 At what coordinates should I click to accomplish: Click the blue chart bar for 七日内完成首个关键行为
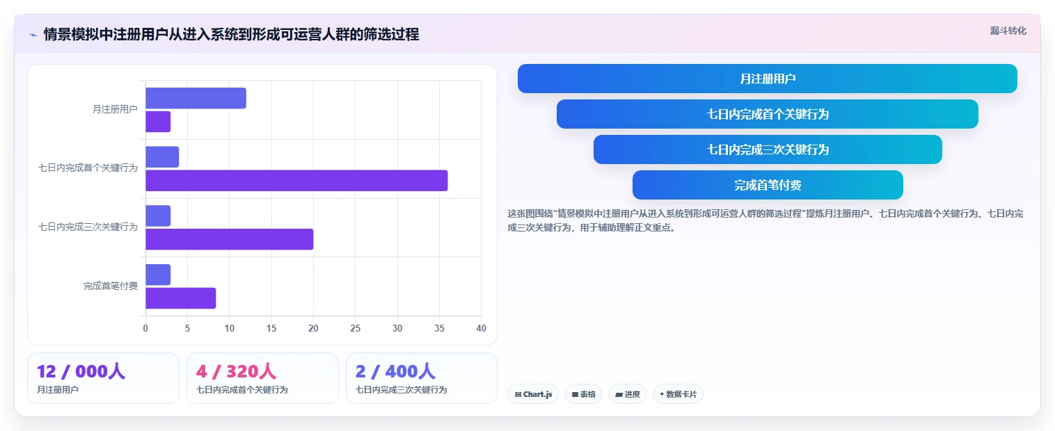(162, 157)
